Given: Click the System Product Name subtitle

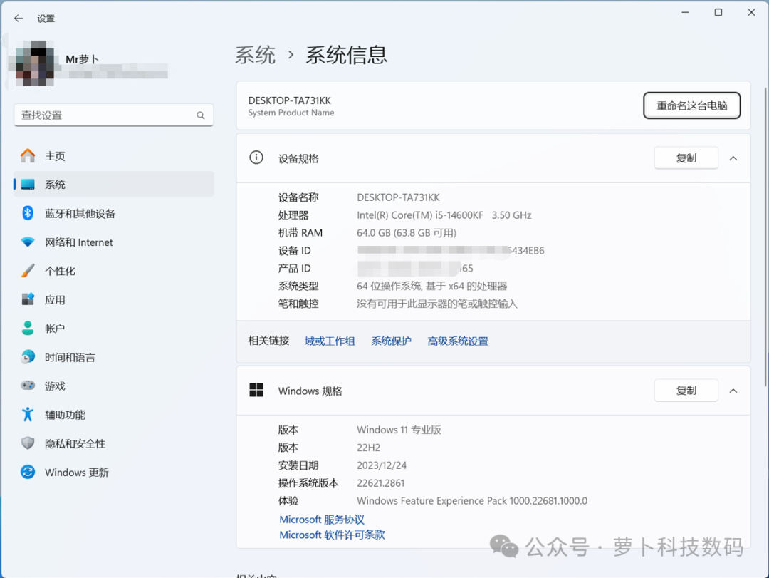Looking at the screenshot, I should [291, 113].
